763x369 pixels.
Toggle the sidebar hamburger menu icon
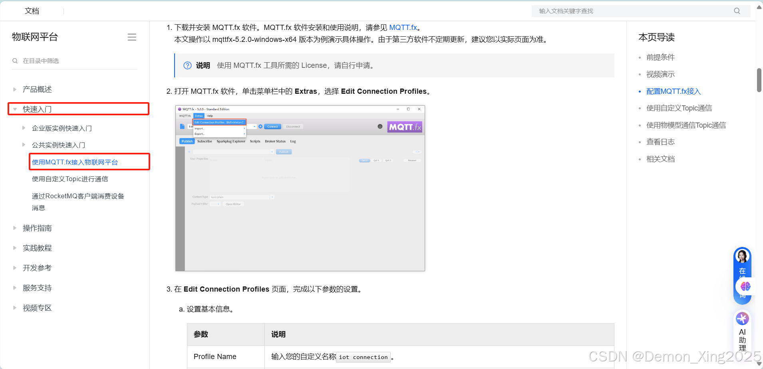click(x=132, y=37)
